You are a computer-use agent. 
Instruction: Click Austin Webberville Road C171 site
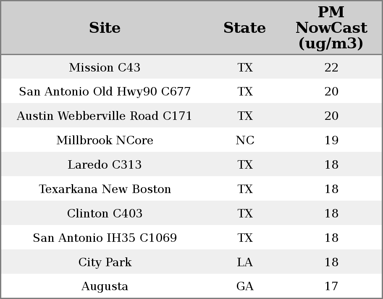coord(105,116)
